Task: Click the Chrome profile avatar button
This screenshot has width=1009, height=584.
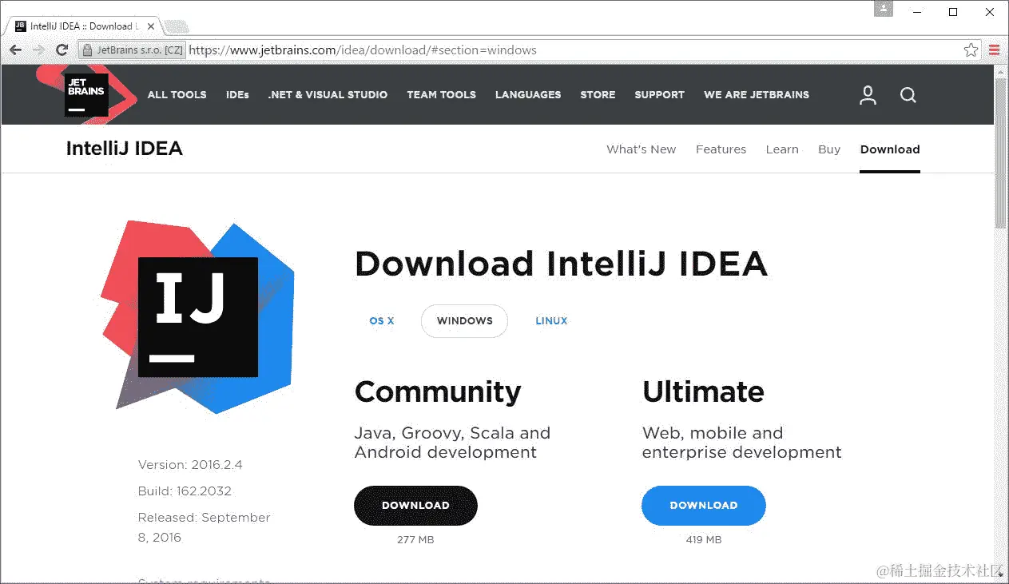Action: (883, 9)
